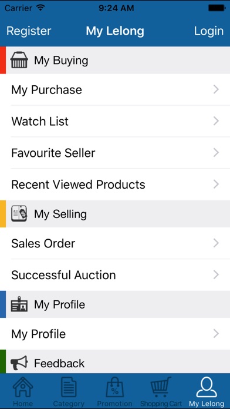Open the Promotion shopping bag tab
Image resolution: width=230 pixels, height=409 pixels.
pyautogui.click(x=114, y=391)
